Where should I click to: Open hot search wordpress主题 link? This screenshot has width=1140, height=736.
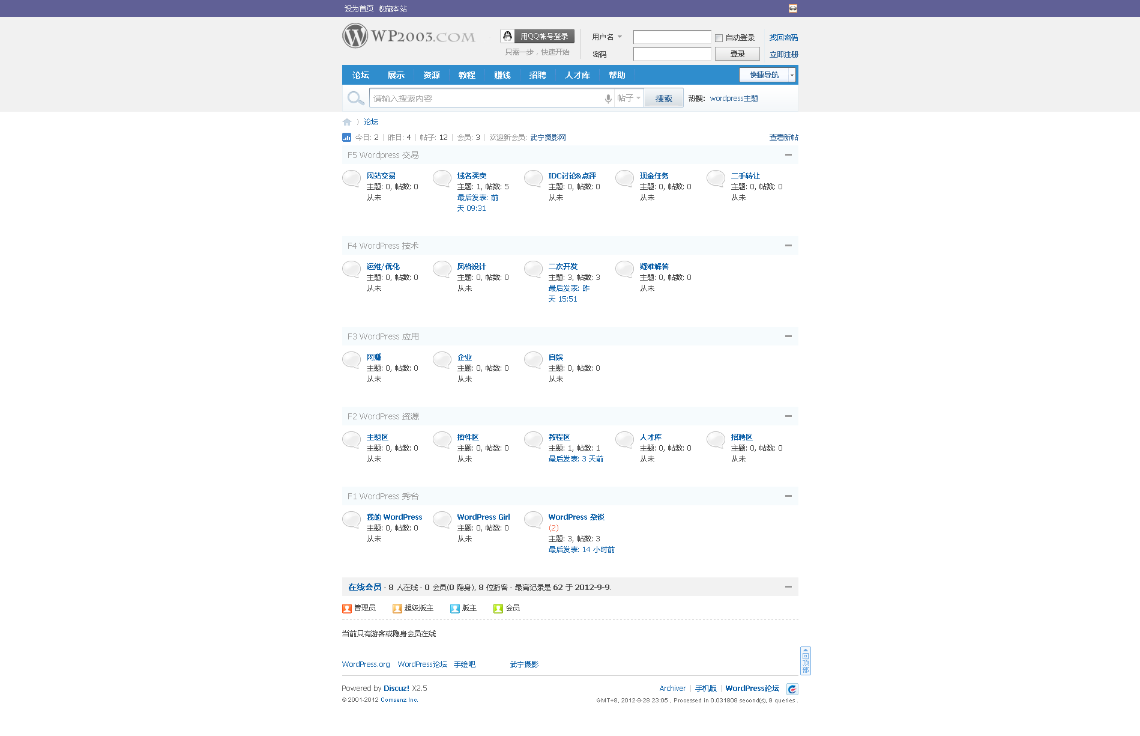(x=734, y=99)
